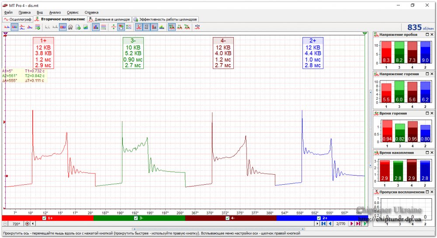Image resolution: width=437 pixels, height=238 pixels.
Task: Select the purple marker at the top-left of the chart
Action: point(6,34)
